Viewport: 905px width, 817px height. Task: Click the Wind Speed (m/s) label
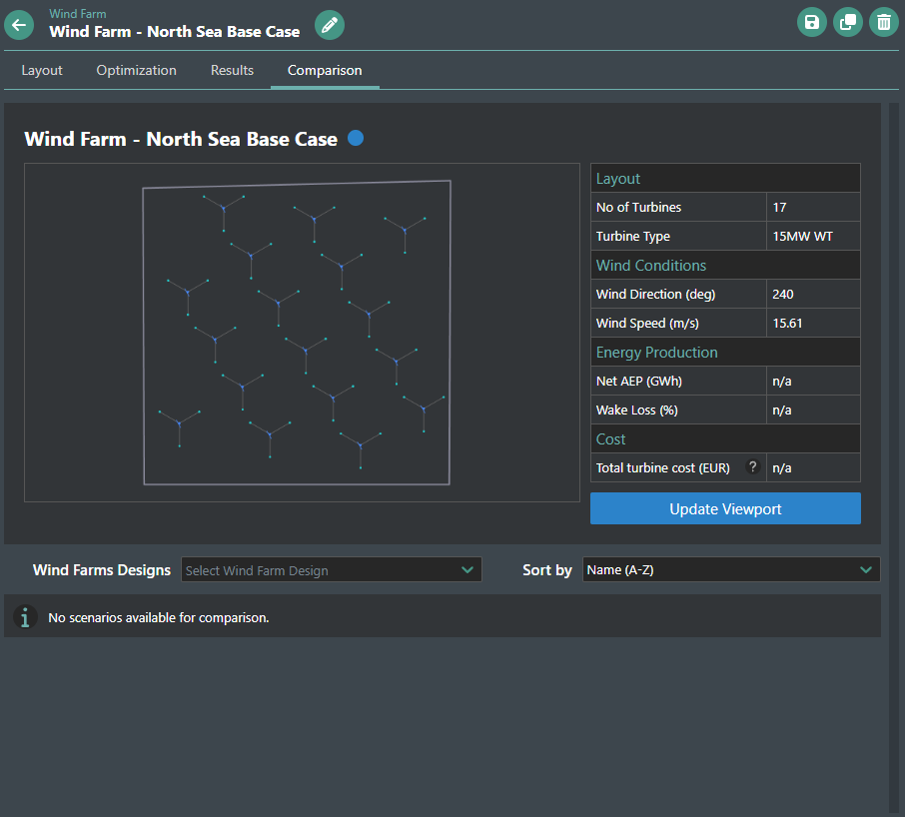click(x=647, y=324)
